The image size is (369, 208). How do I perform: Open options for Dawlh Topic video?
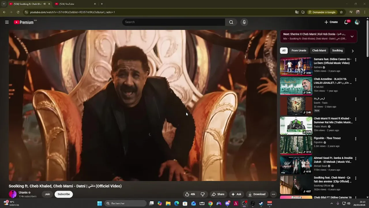355,99
